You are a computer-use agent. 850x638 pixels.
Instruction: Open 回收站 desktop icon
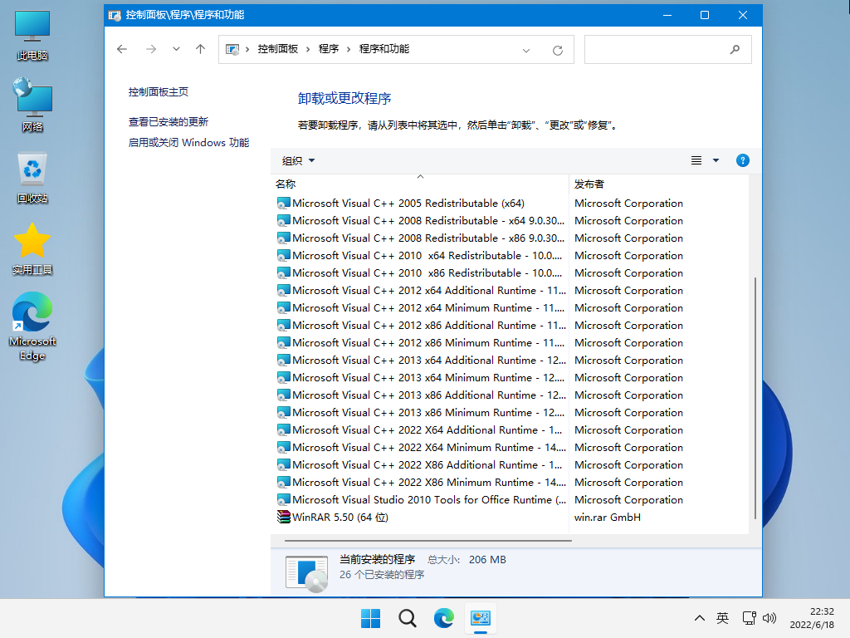pos(32,179)
